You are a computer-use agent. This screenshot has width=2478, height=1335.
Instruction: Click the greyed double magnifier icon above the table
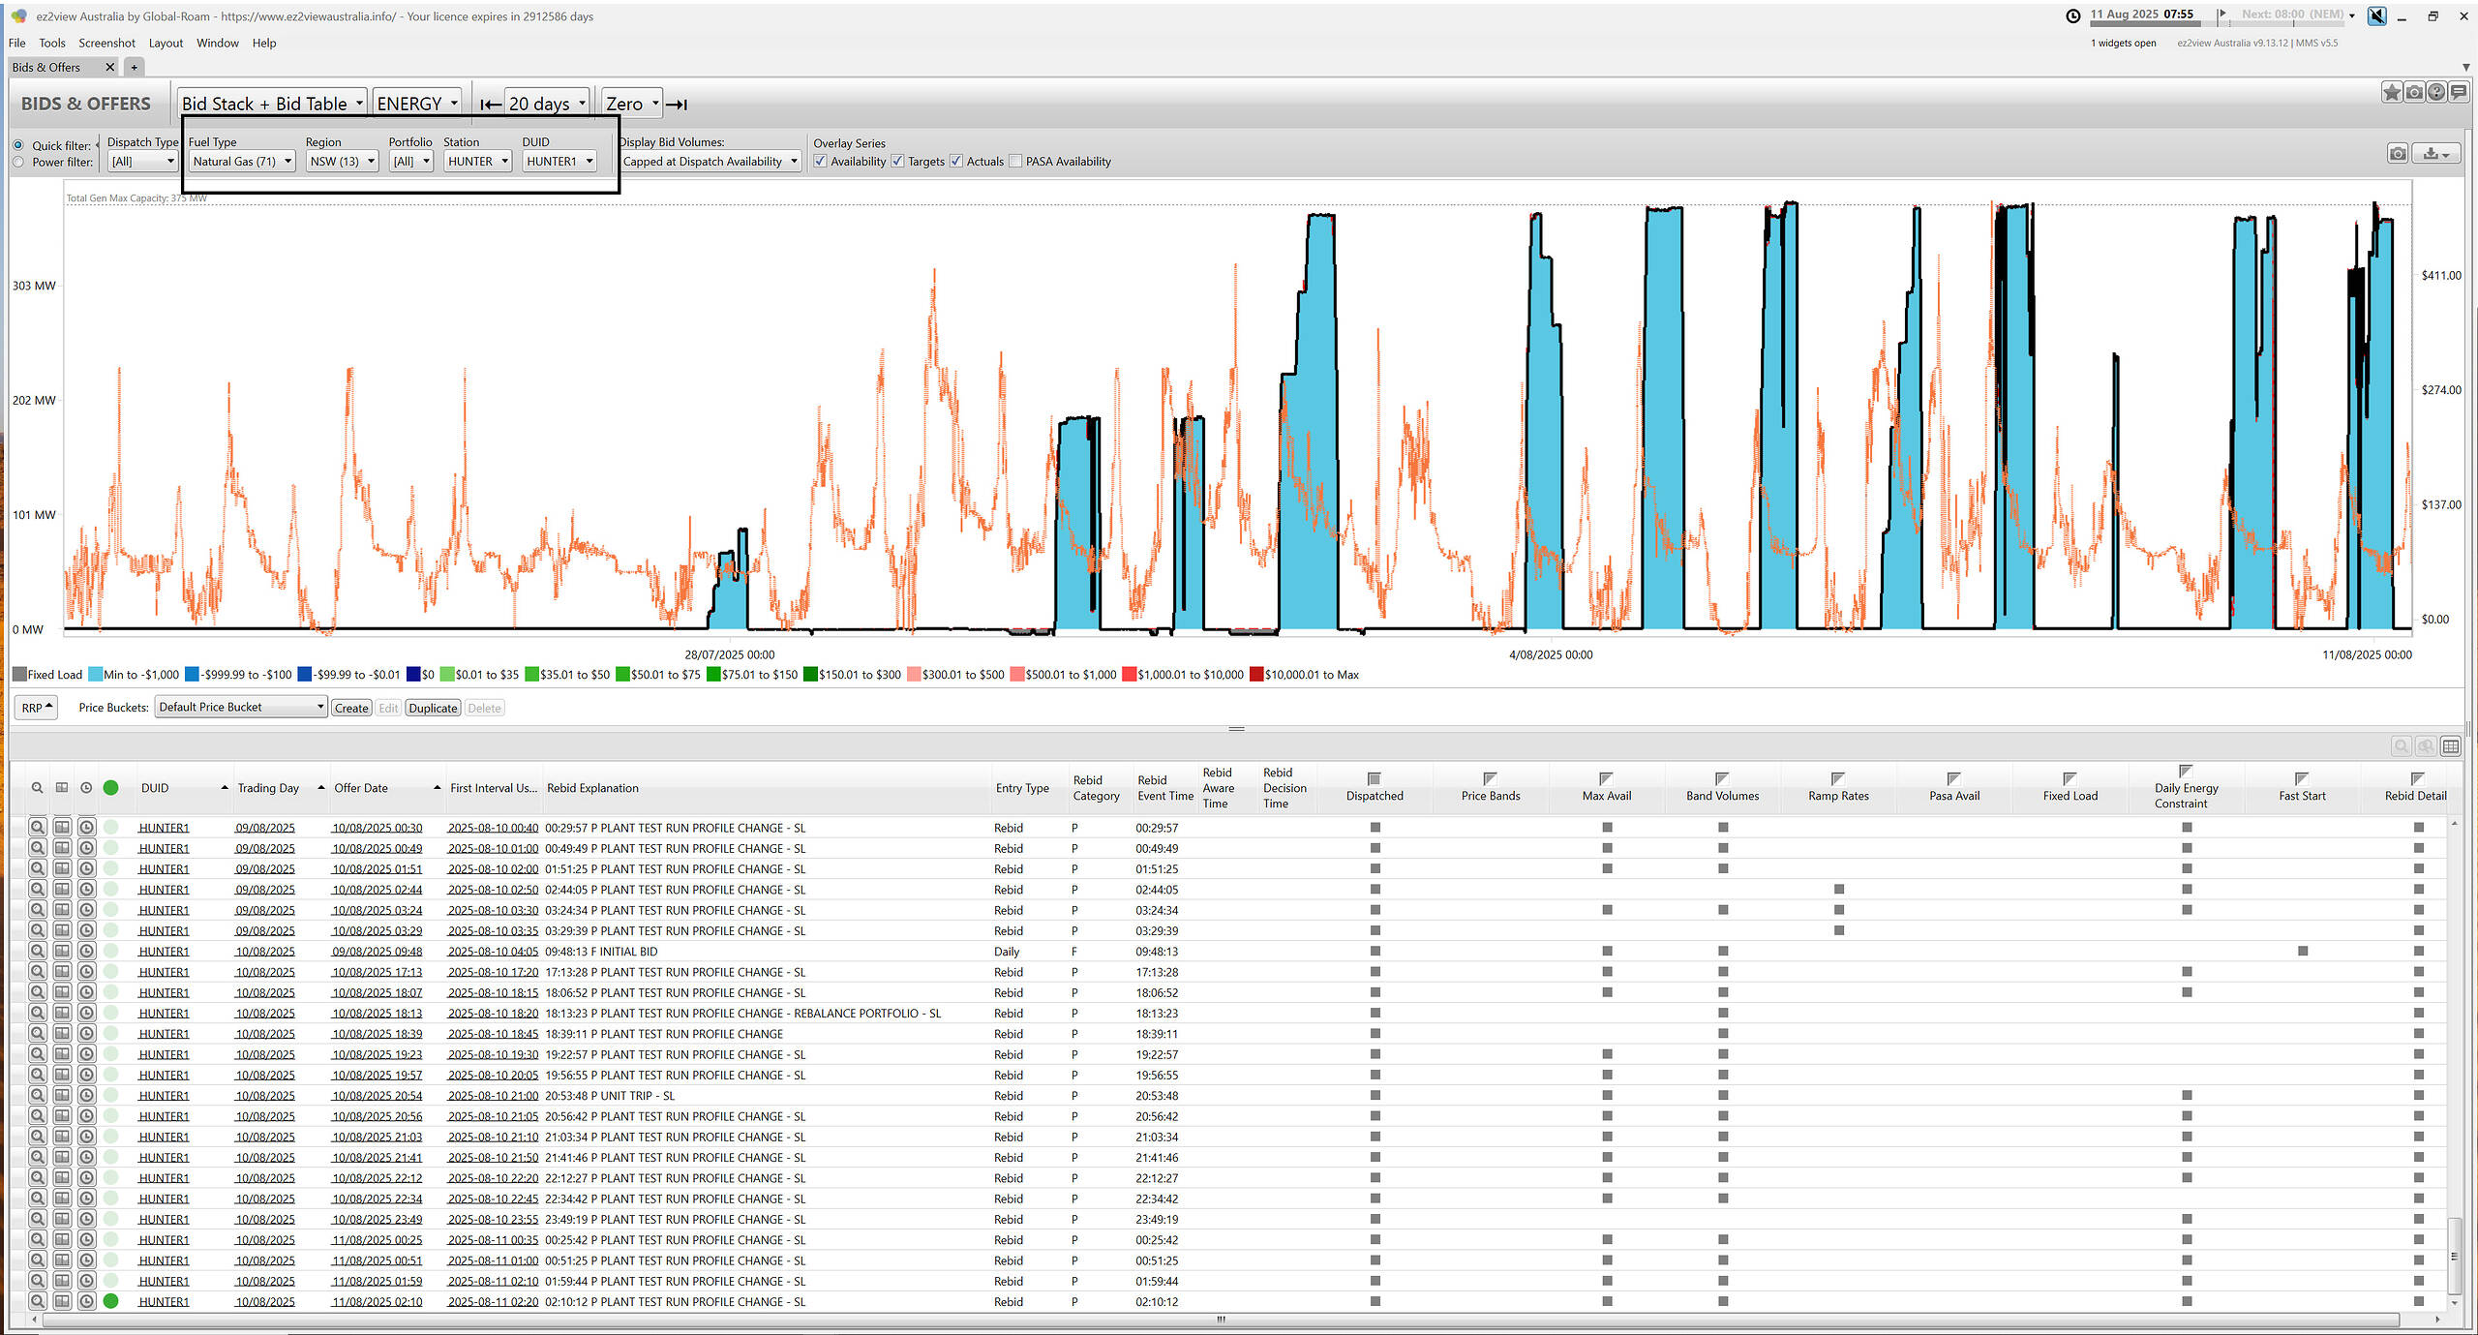(2426, 746)
